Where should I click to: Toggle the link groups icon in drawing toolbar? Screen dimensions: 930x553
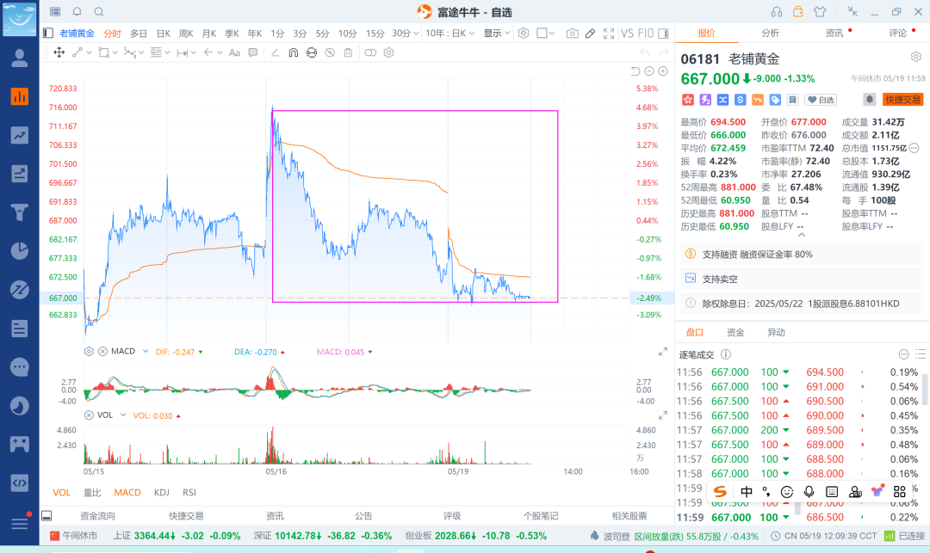coord(370,52)
